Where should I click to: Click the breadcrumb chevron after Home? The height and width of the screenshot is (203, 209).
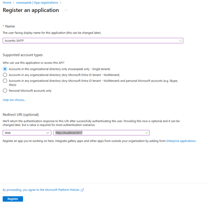coord(14,3)
